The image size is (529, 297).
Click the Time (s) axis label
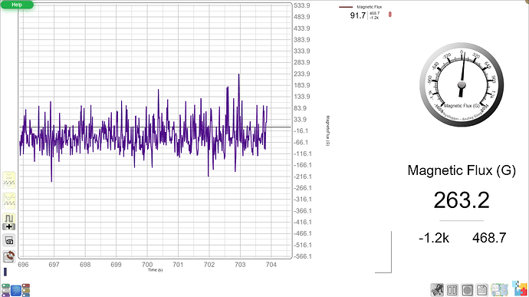(x=155, y=270)
